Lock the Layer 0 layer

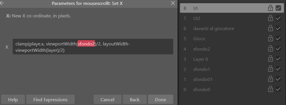[270, 59]
